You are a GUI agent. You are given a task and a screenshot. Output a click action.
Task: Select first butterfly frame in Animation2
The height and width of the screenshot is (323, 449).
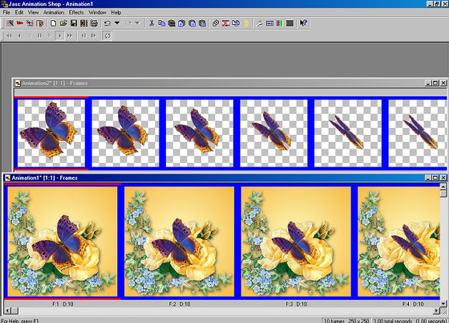51,133
